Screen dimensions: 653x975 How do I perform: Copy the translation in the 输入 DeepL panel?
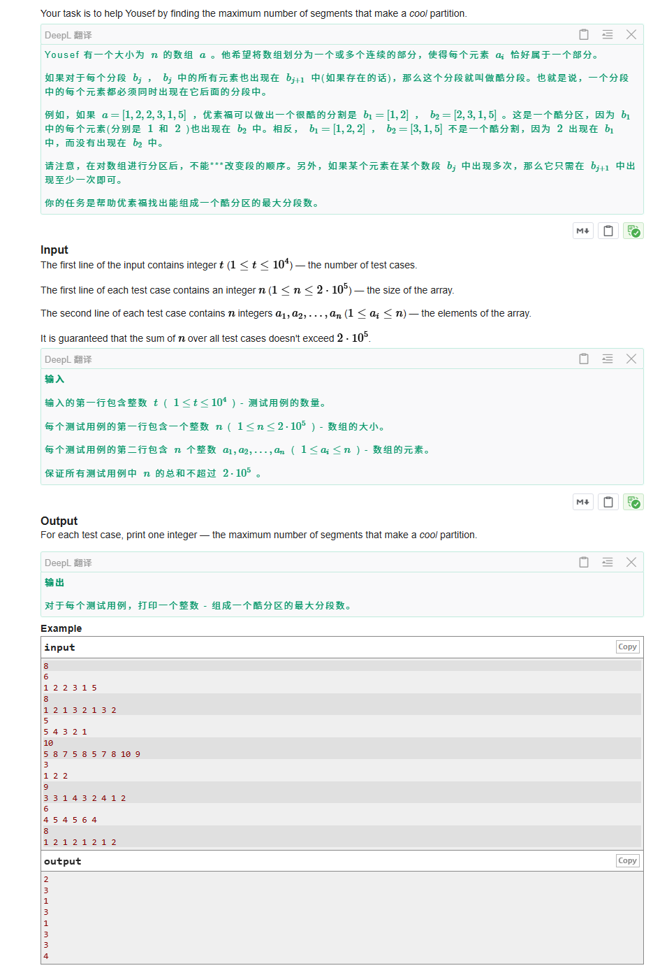pyautogui.click(x=584, y=359)
